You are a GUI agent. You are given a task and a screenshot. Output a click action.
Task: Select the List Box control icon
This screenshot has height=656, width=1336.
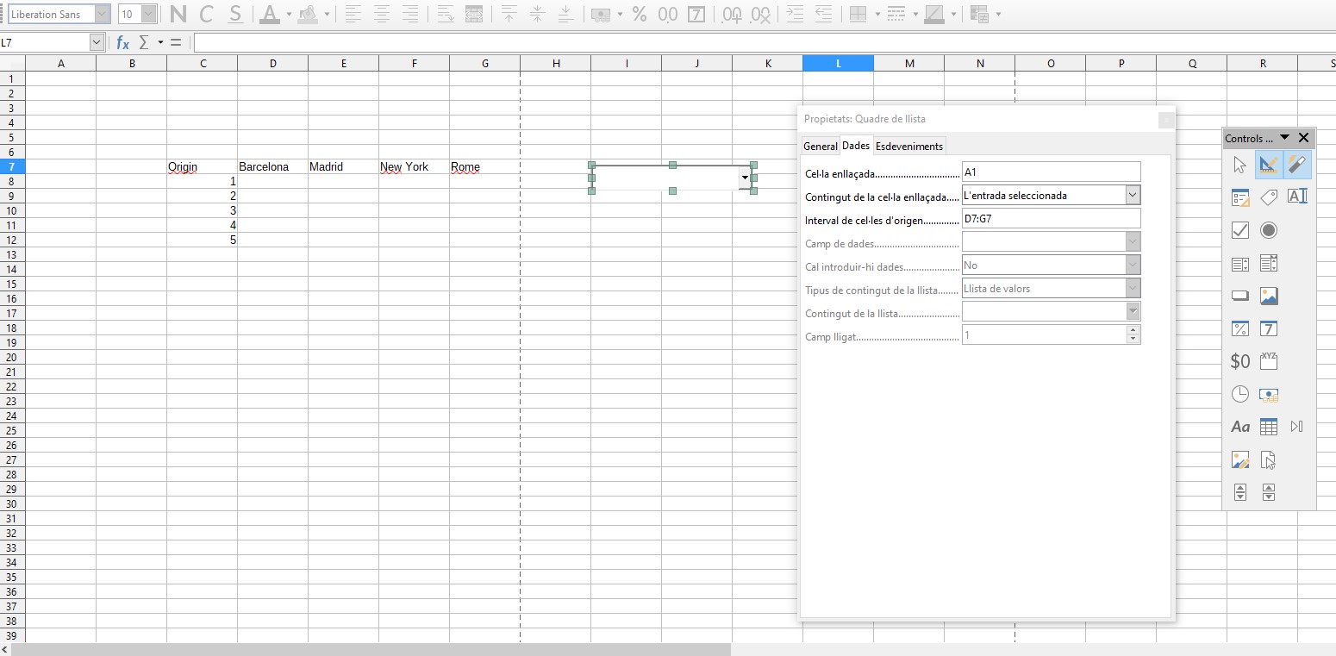click(1240, 263)
